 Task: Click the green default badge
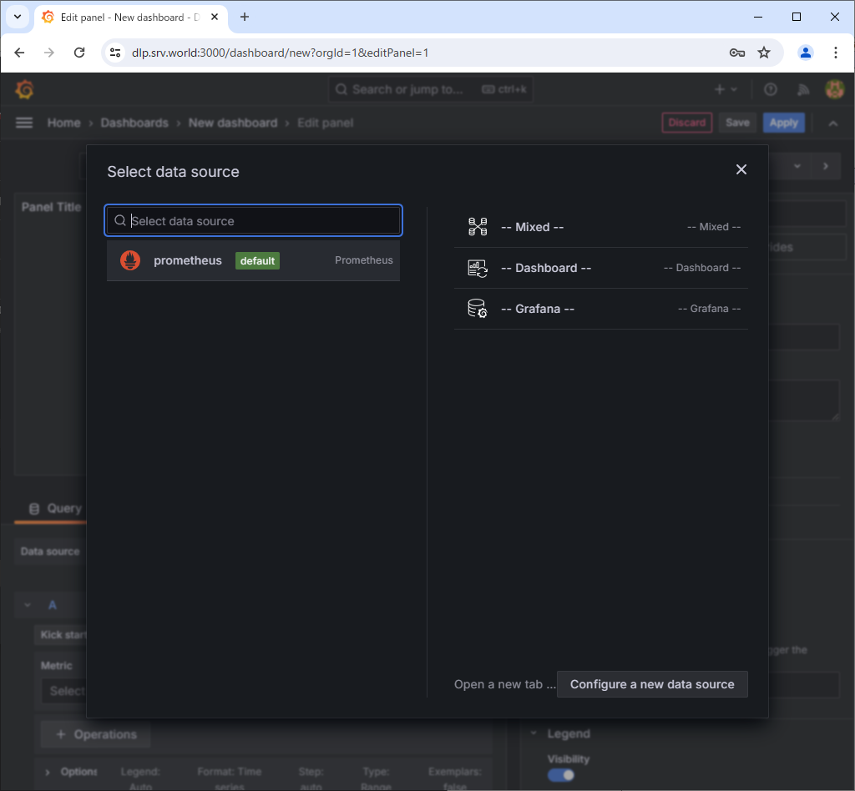tap(257, 261)
